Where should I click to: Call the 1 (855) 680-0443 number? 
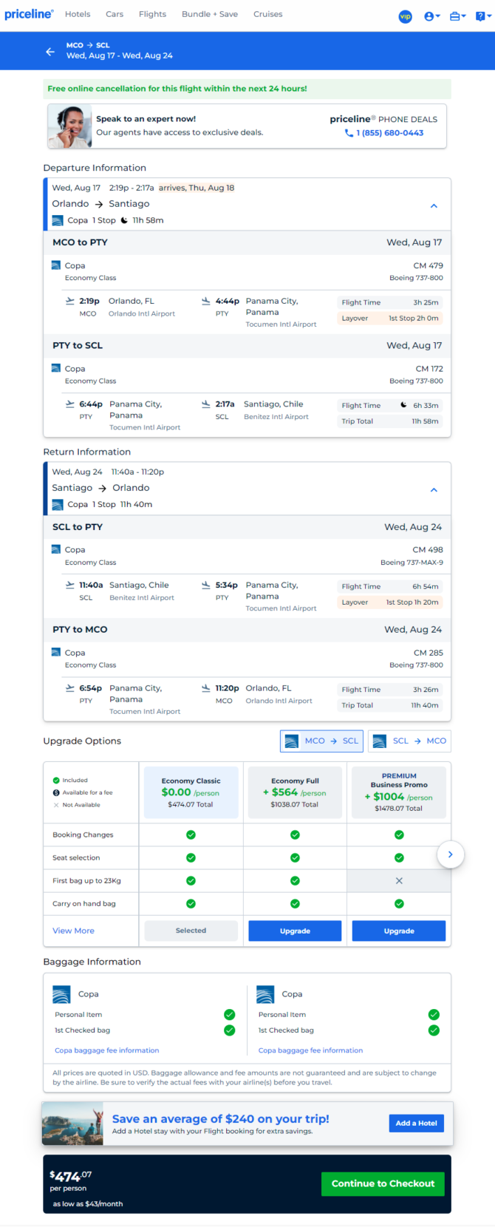pyautogui.click(x=390, y=133)
